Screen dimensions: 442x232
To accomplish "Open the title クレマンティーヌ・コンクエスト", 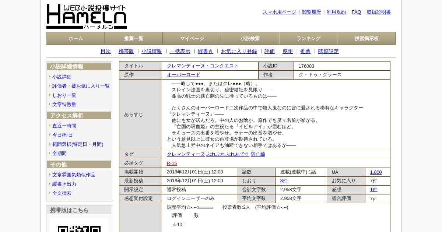I will [x=203, y=66].
